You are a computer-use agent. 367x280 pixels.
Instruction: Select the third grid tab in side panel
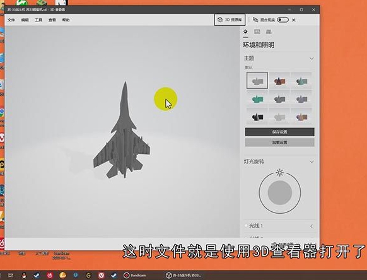(269, 32)
